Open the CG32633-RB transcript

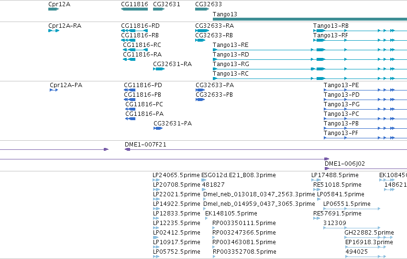tap(200, 40)
